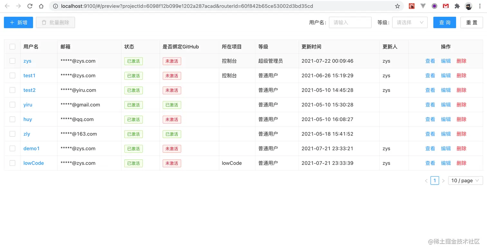Click 查看 for user yiru
Viewport: 487px width, 252px height.
430,105
